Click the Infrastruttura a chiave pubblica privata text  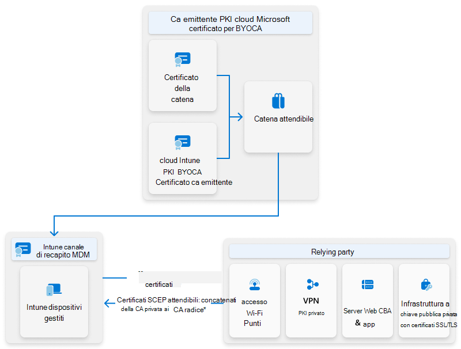pyautogui.click(x=428, y=309)
